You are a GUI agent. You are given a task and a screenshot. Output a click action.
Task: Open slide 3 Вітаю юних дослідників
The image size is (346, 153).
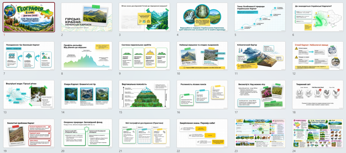click(x=144, y=17)
